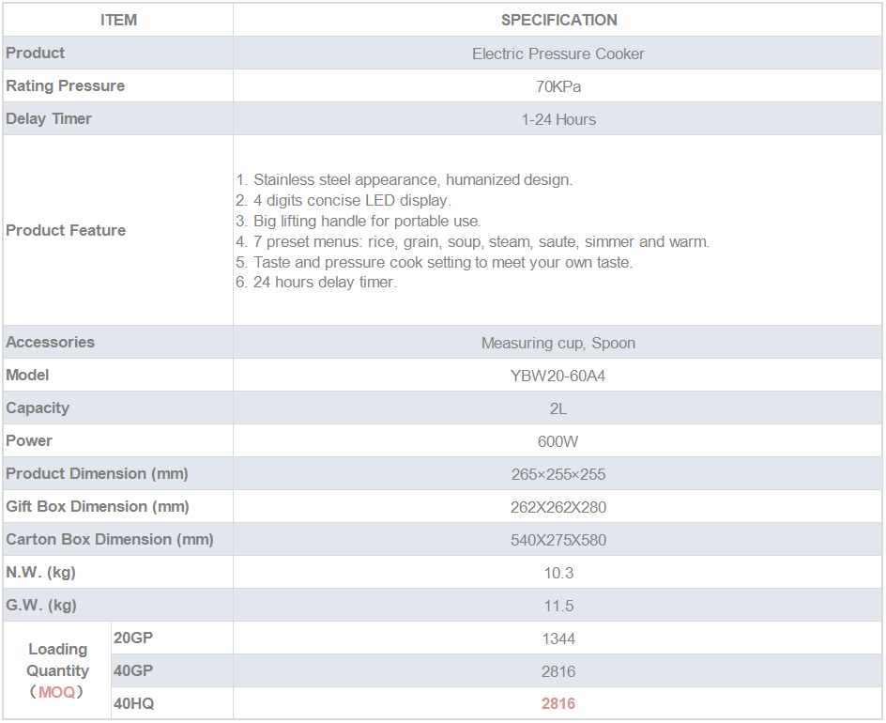Viewport: 886px width, 723px height.
Task: Select the Product row label
Action: click(35, 54)
